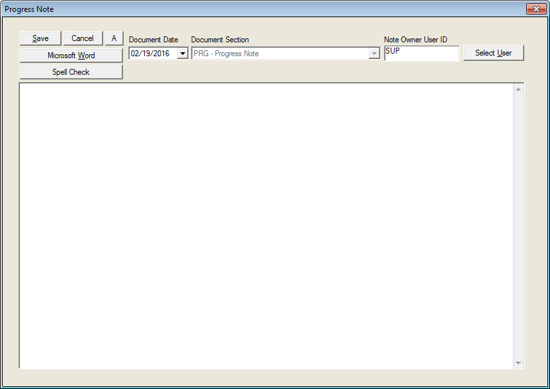Open the Document Section combo box
The height and width of the screenshot is (389, 550).
pyautogui.click(x=375, y=53)
